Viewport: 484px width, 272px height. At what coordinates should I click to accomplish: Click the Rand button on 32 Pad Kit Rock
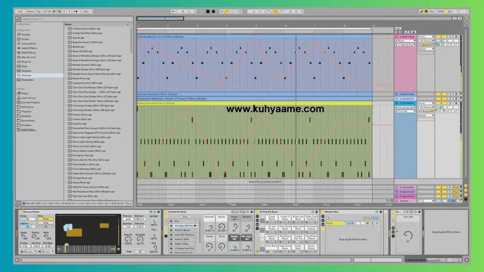click(235, 212)
